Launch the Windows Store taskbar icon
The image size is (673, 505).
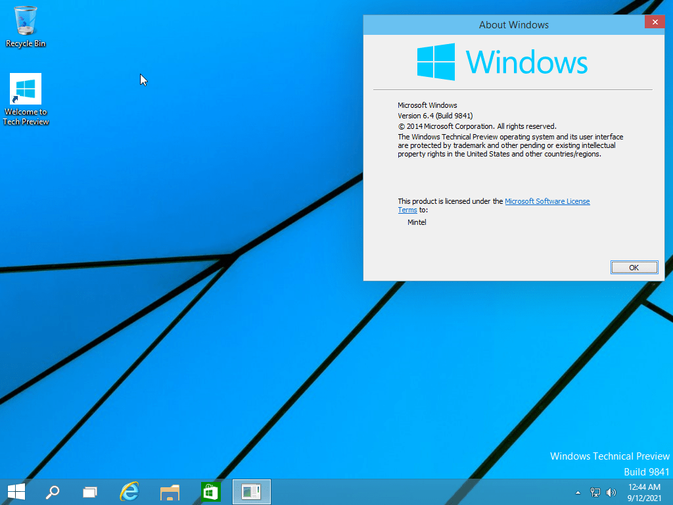click(x=210, y=491)
